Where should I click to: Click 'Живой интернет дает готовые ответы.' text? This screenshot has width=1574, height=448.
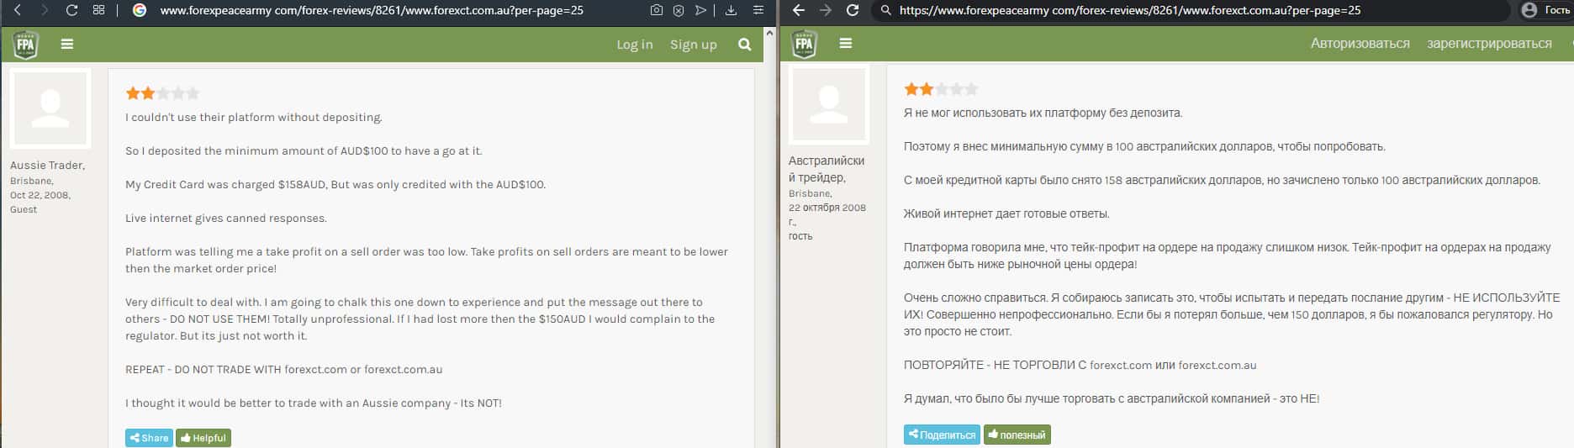(x=1006, y=213)
